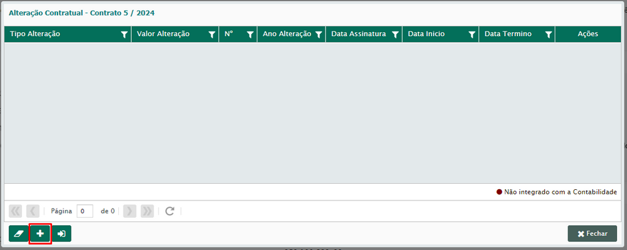This screenshot has height=250, width=627.
Task: Sort by Tipo Alteração column header
Action: pyautogui.click(x=35, y=34)
